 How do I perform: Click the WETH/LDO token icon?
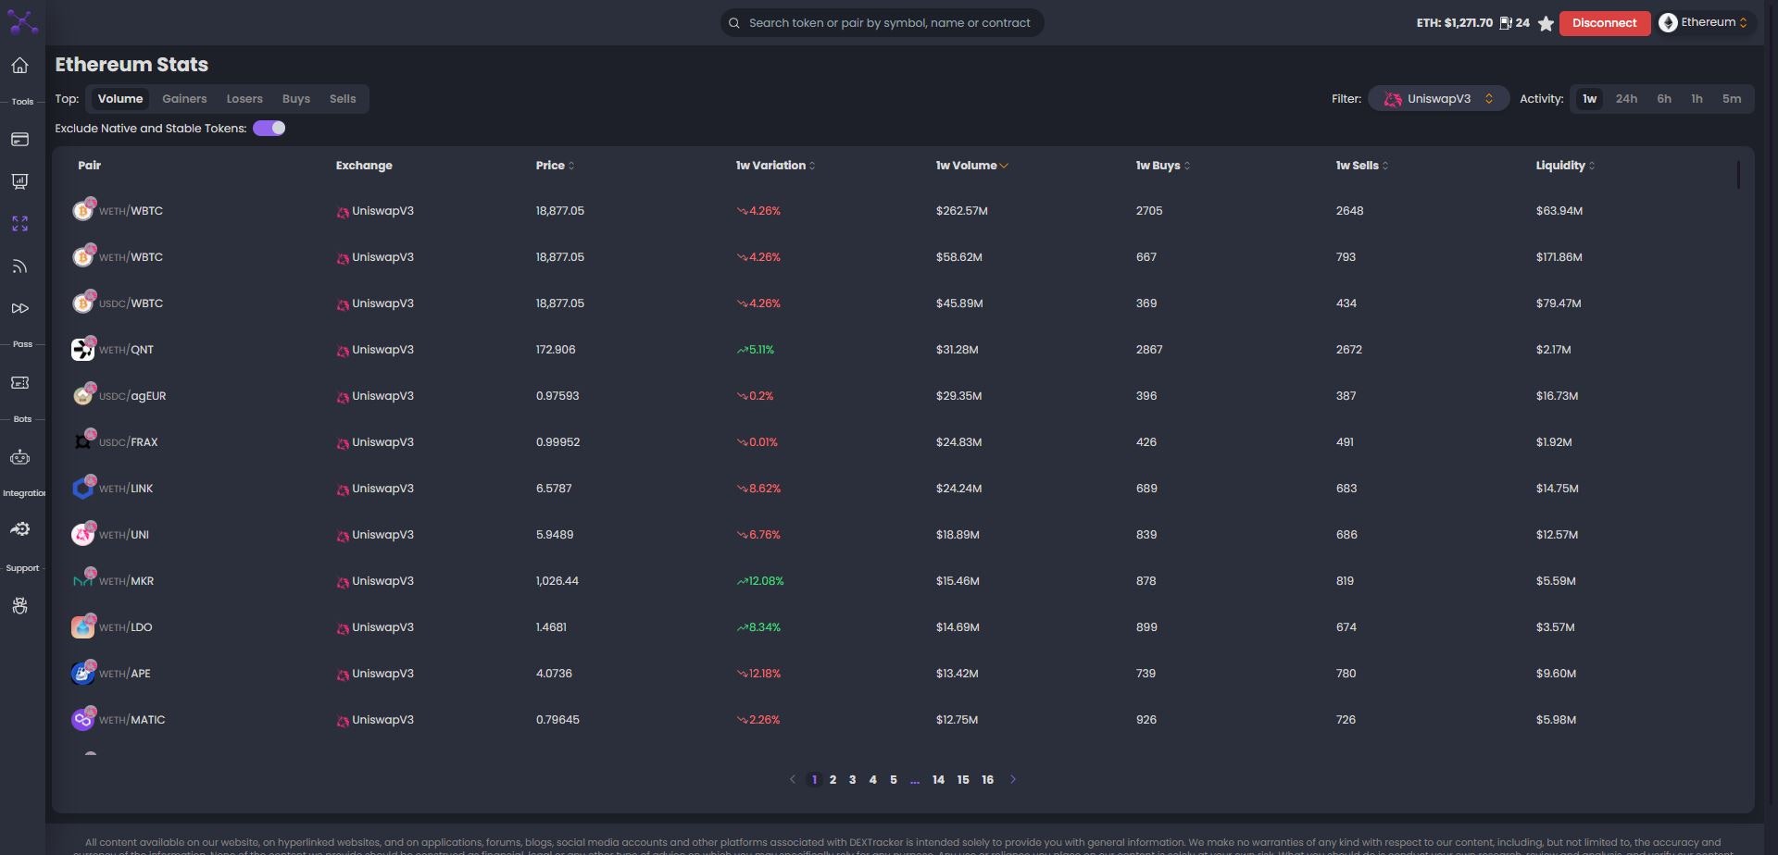coord(83,626)
